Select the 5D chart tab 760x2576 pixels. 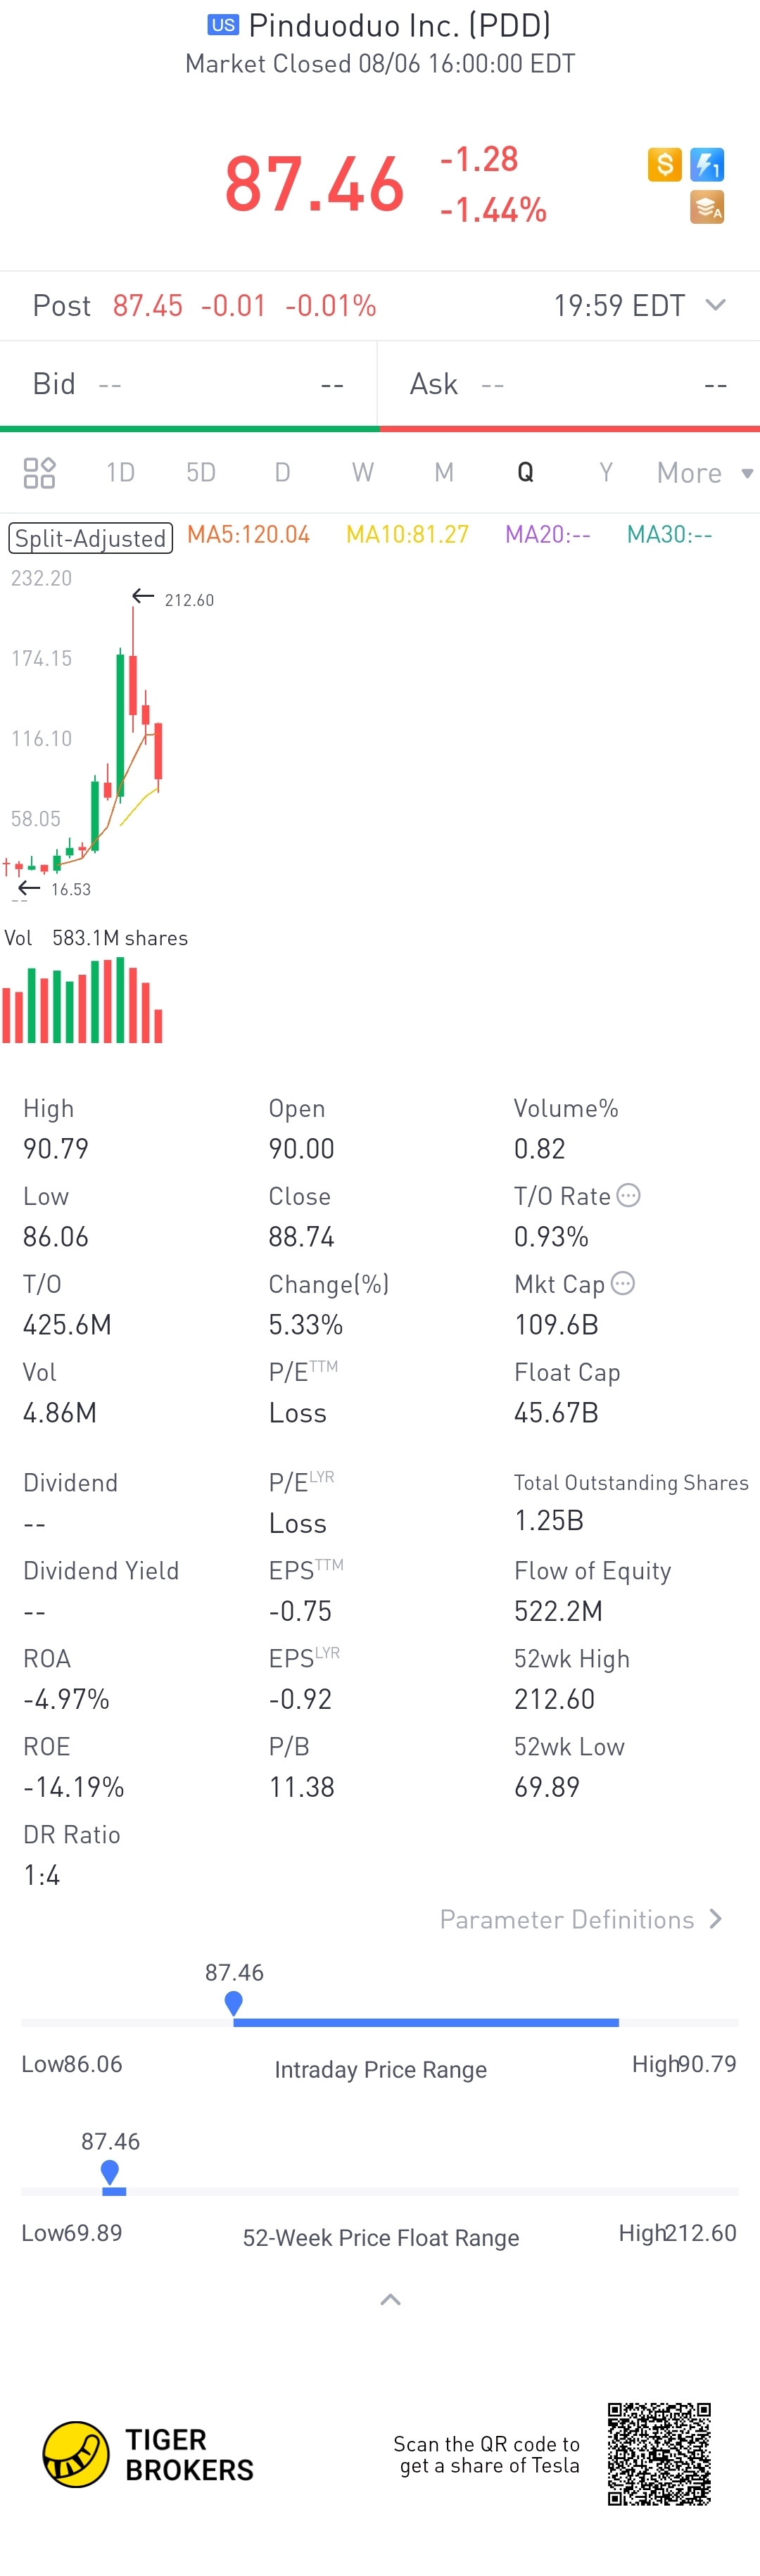click(201, 472)
